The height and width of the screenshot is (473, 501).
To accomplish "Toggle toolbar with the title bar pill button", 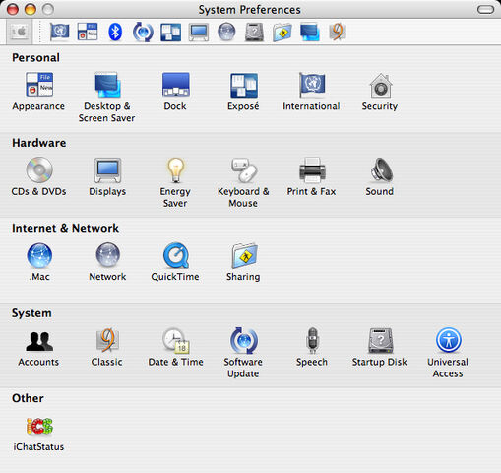I will click(485, 10).
